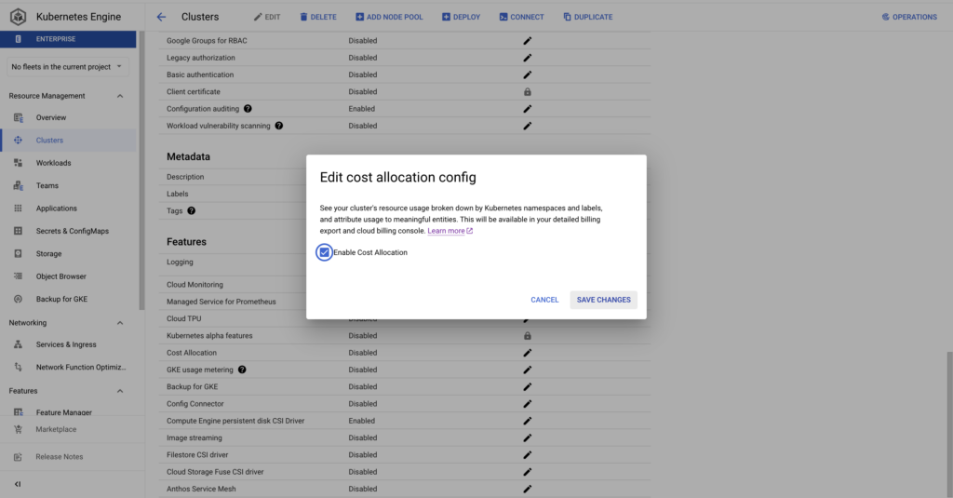The height and width of the screenshot is (498, 953).
Task: Edit the Cost Allocation row
Action: [x=527, y=353]
